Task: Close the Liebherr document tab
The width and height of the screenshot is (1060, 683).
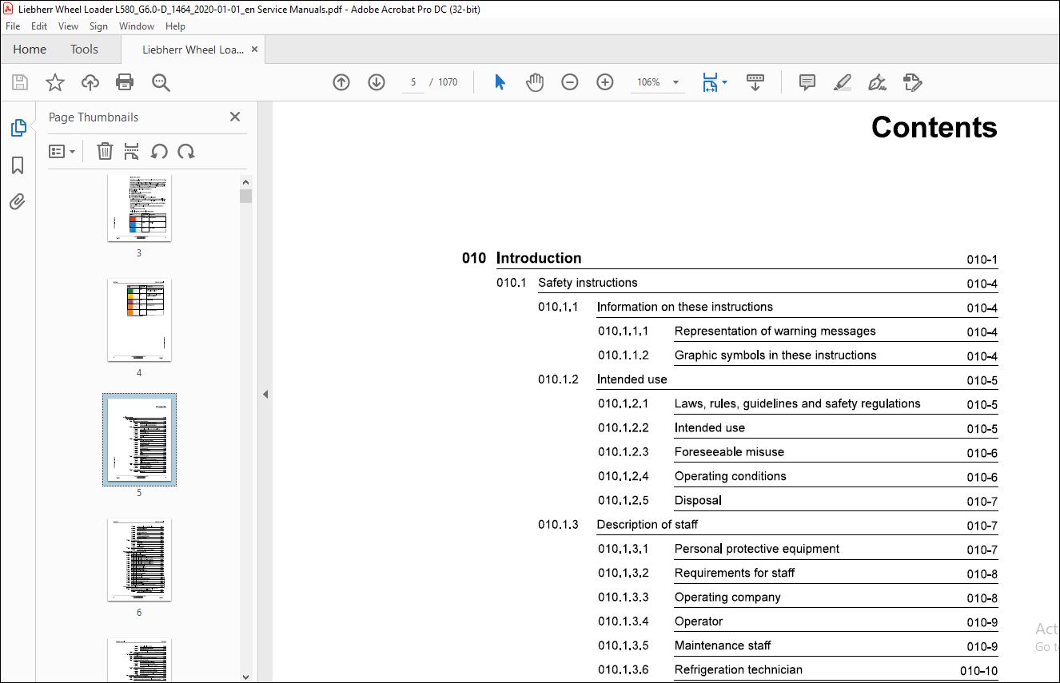Action: (x=254, y=50)
